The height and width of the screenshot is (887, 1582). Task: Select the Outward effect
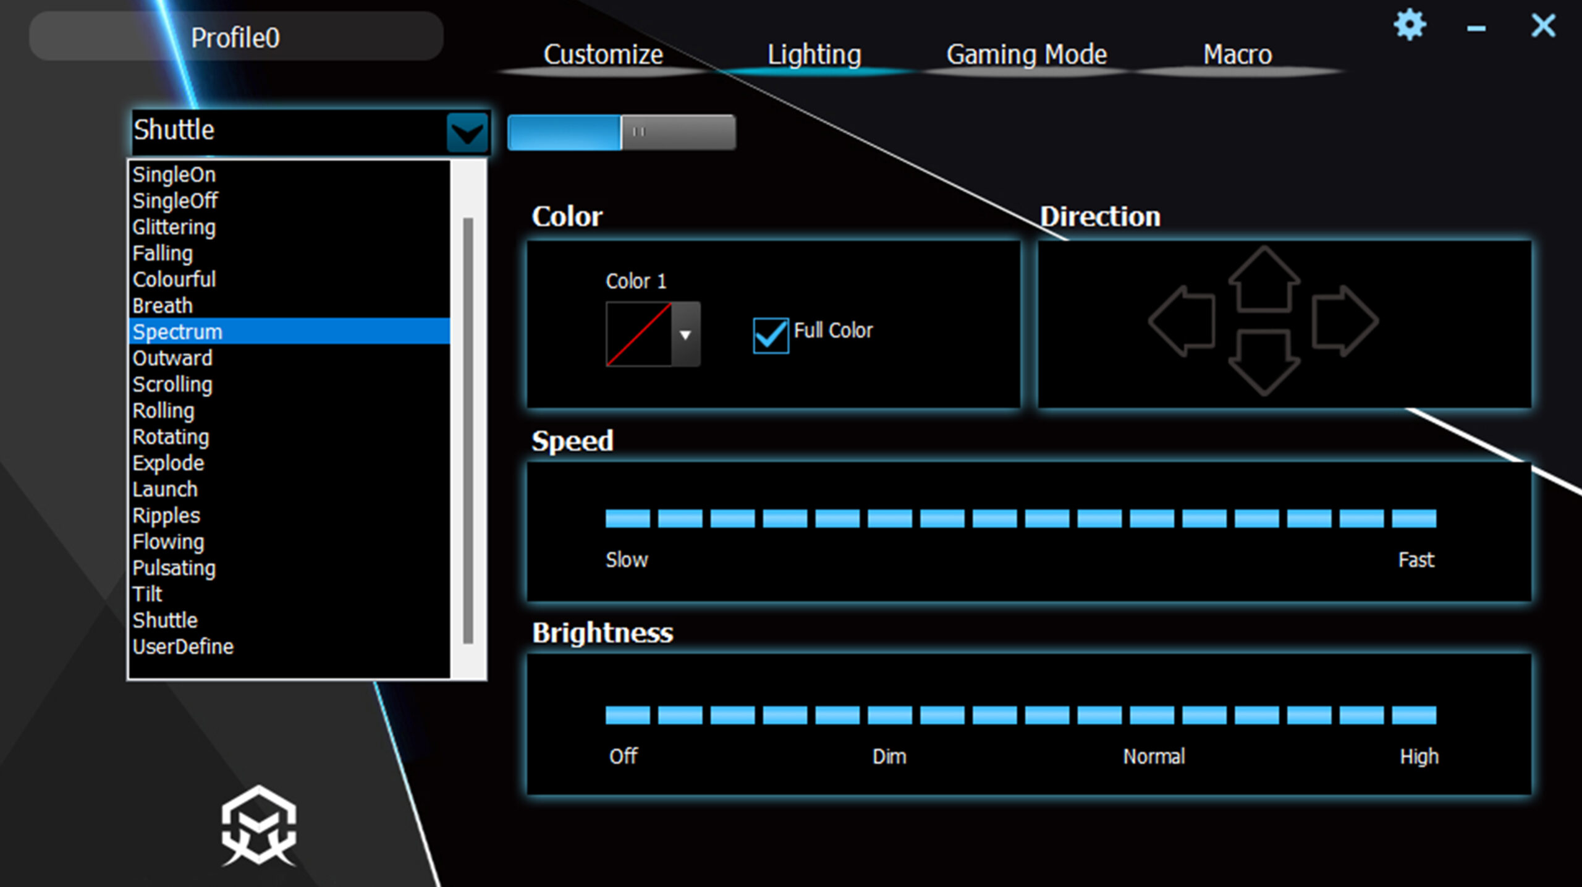tap(289, 358)
